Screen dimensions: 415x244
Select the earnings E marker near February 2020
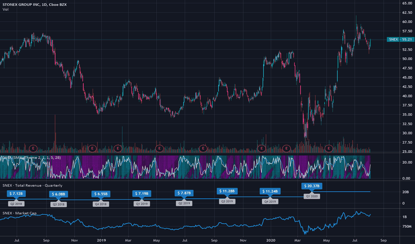point(286,149)
